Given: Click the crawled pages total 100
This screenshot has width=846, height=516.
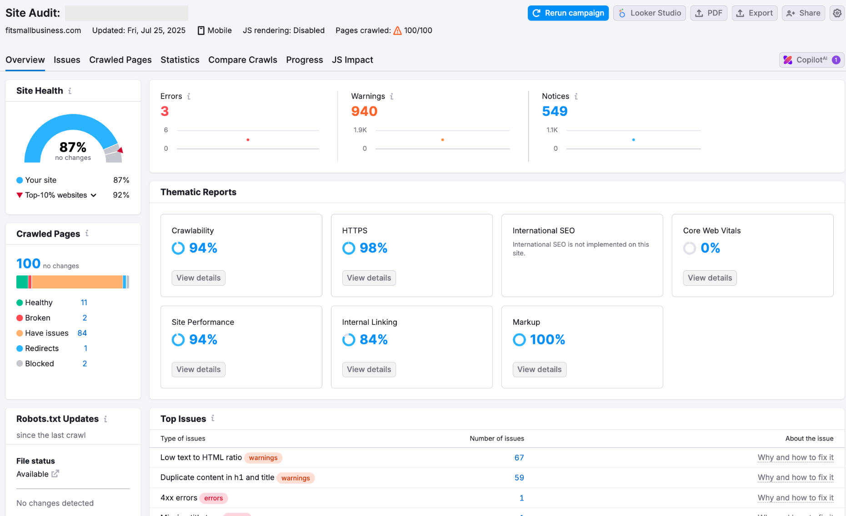Looking at the screenshot, I should 28,264.
